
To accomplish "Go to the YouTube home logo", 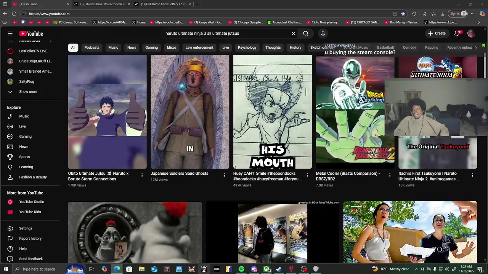I will click(31, 33).
